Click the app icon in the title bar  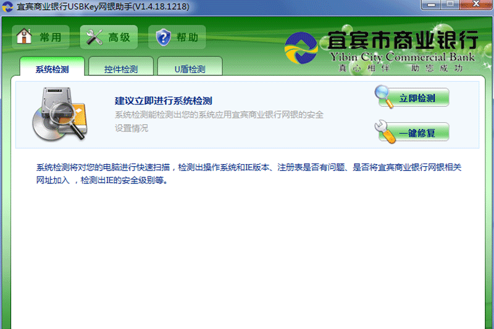(x=7, y=6)
